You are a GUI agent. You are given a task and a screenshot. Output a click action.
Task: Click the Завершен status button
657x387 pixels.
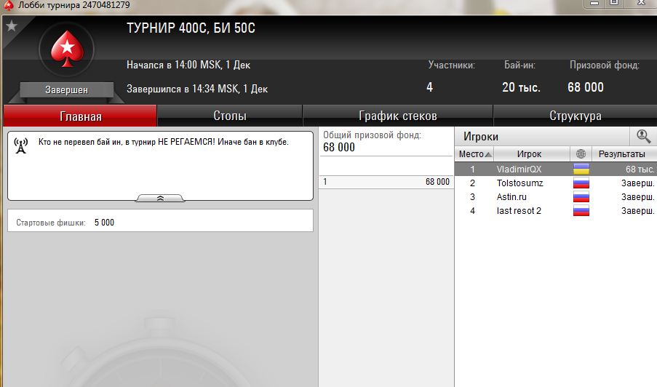(67, 89)
